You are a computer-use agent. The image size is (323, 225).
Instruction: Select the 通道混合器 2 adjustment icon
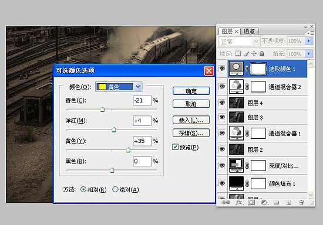[x=236, y=87]
